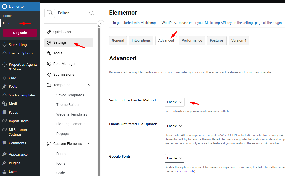The width and height of the screenshot is (285, 176).
Task: Collapse the Editor sidebar with arrow toggle
Action: click(x=101, y=24)
